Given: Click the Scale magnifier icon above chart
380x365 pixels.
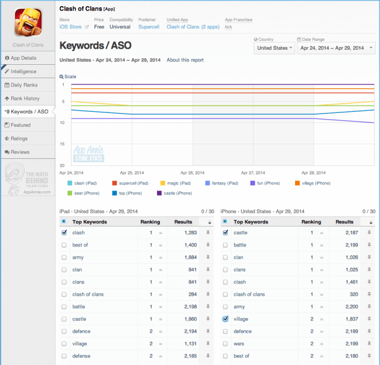Looking at the screenshot, I should pyautogui.click(x=61, y=76).
